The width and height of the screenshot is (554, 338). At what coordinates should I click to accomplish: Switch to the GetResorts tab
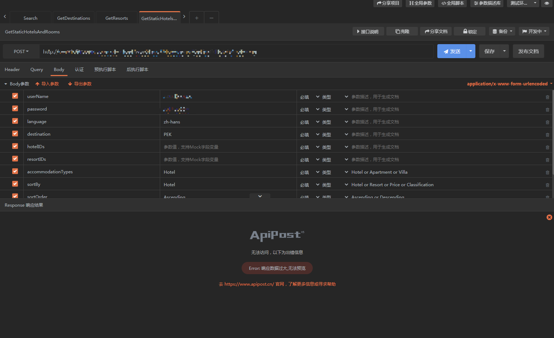[x=117, y=18]
